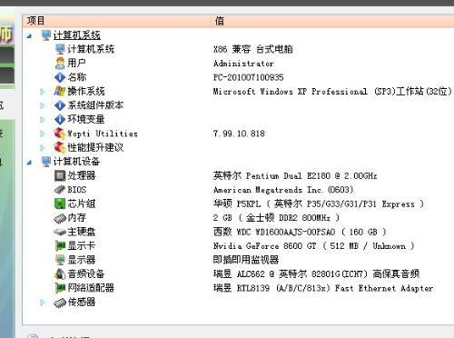Click the Windows XP Professional value text

(x=332, y=91)
